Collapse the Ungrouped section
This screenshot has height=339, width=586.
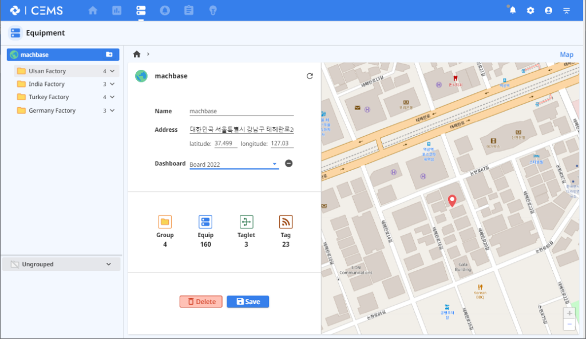[109, 265]
